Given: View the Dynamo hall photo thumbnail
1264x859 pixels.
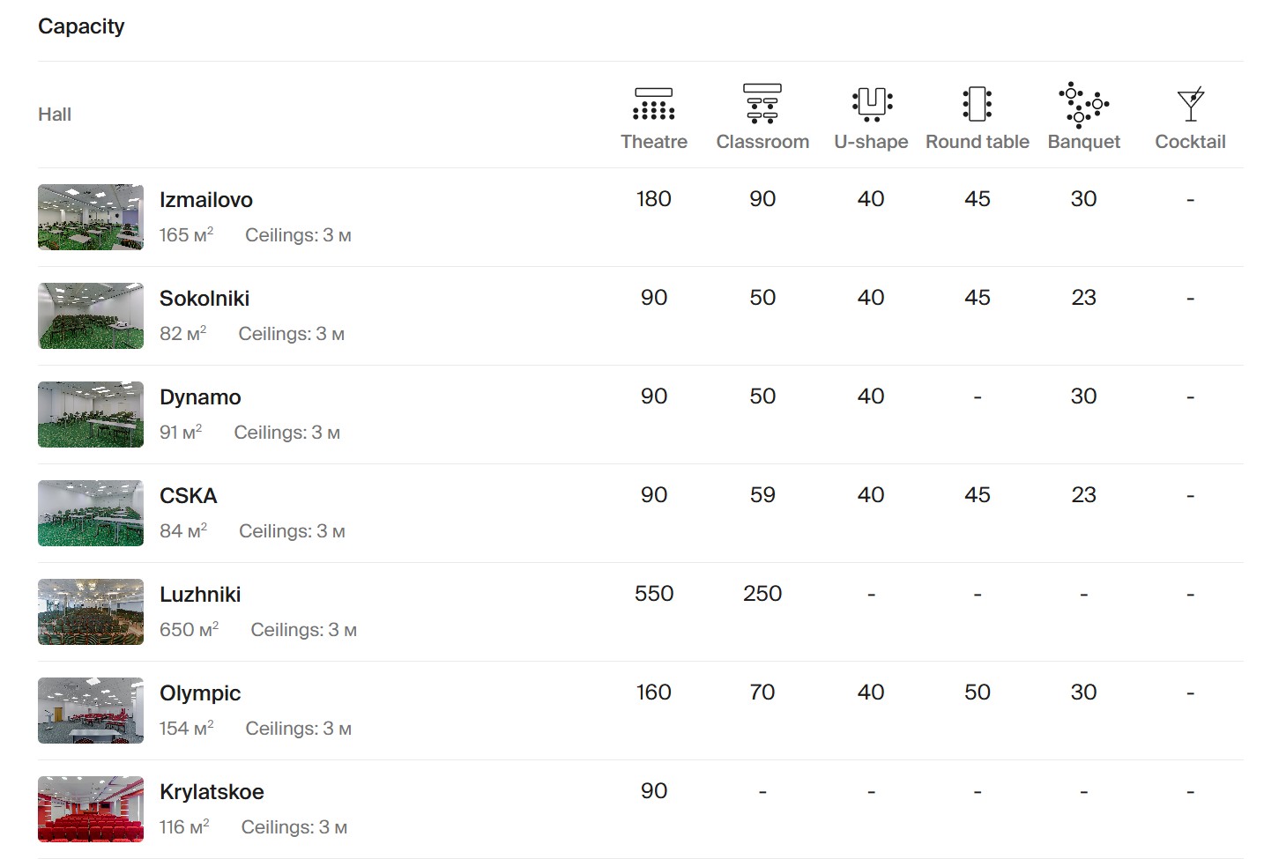Looking at the screenshot, I should (x=91, y=414).
